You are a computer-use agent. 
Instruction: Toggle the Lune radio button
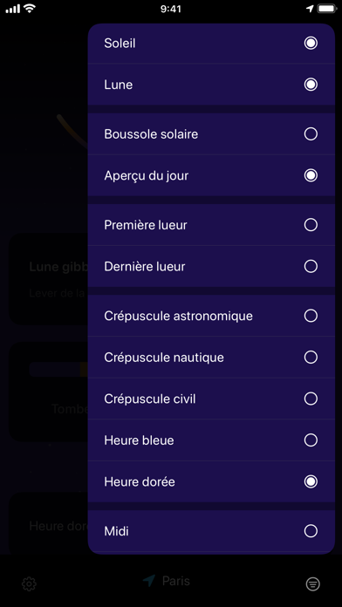tap(311, 85)
